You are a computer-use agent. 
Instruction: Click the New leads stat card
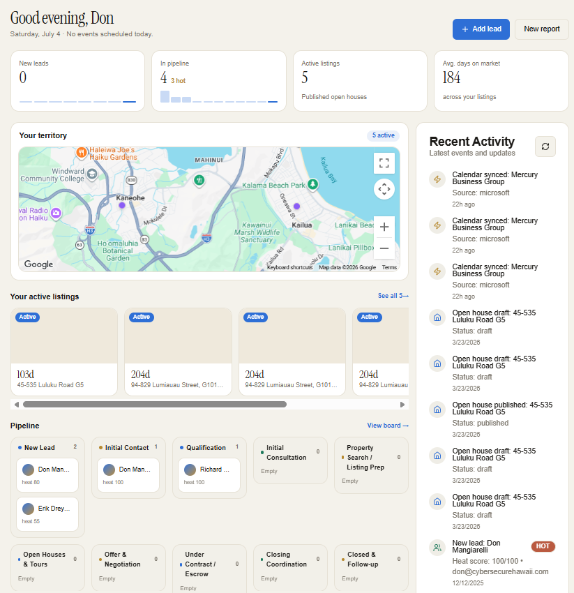(77, 81)
